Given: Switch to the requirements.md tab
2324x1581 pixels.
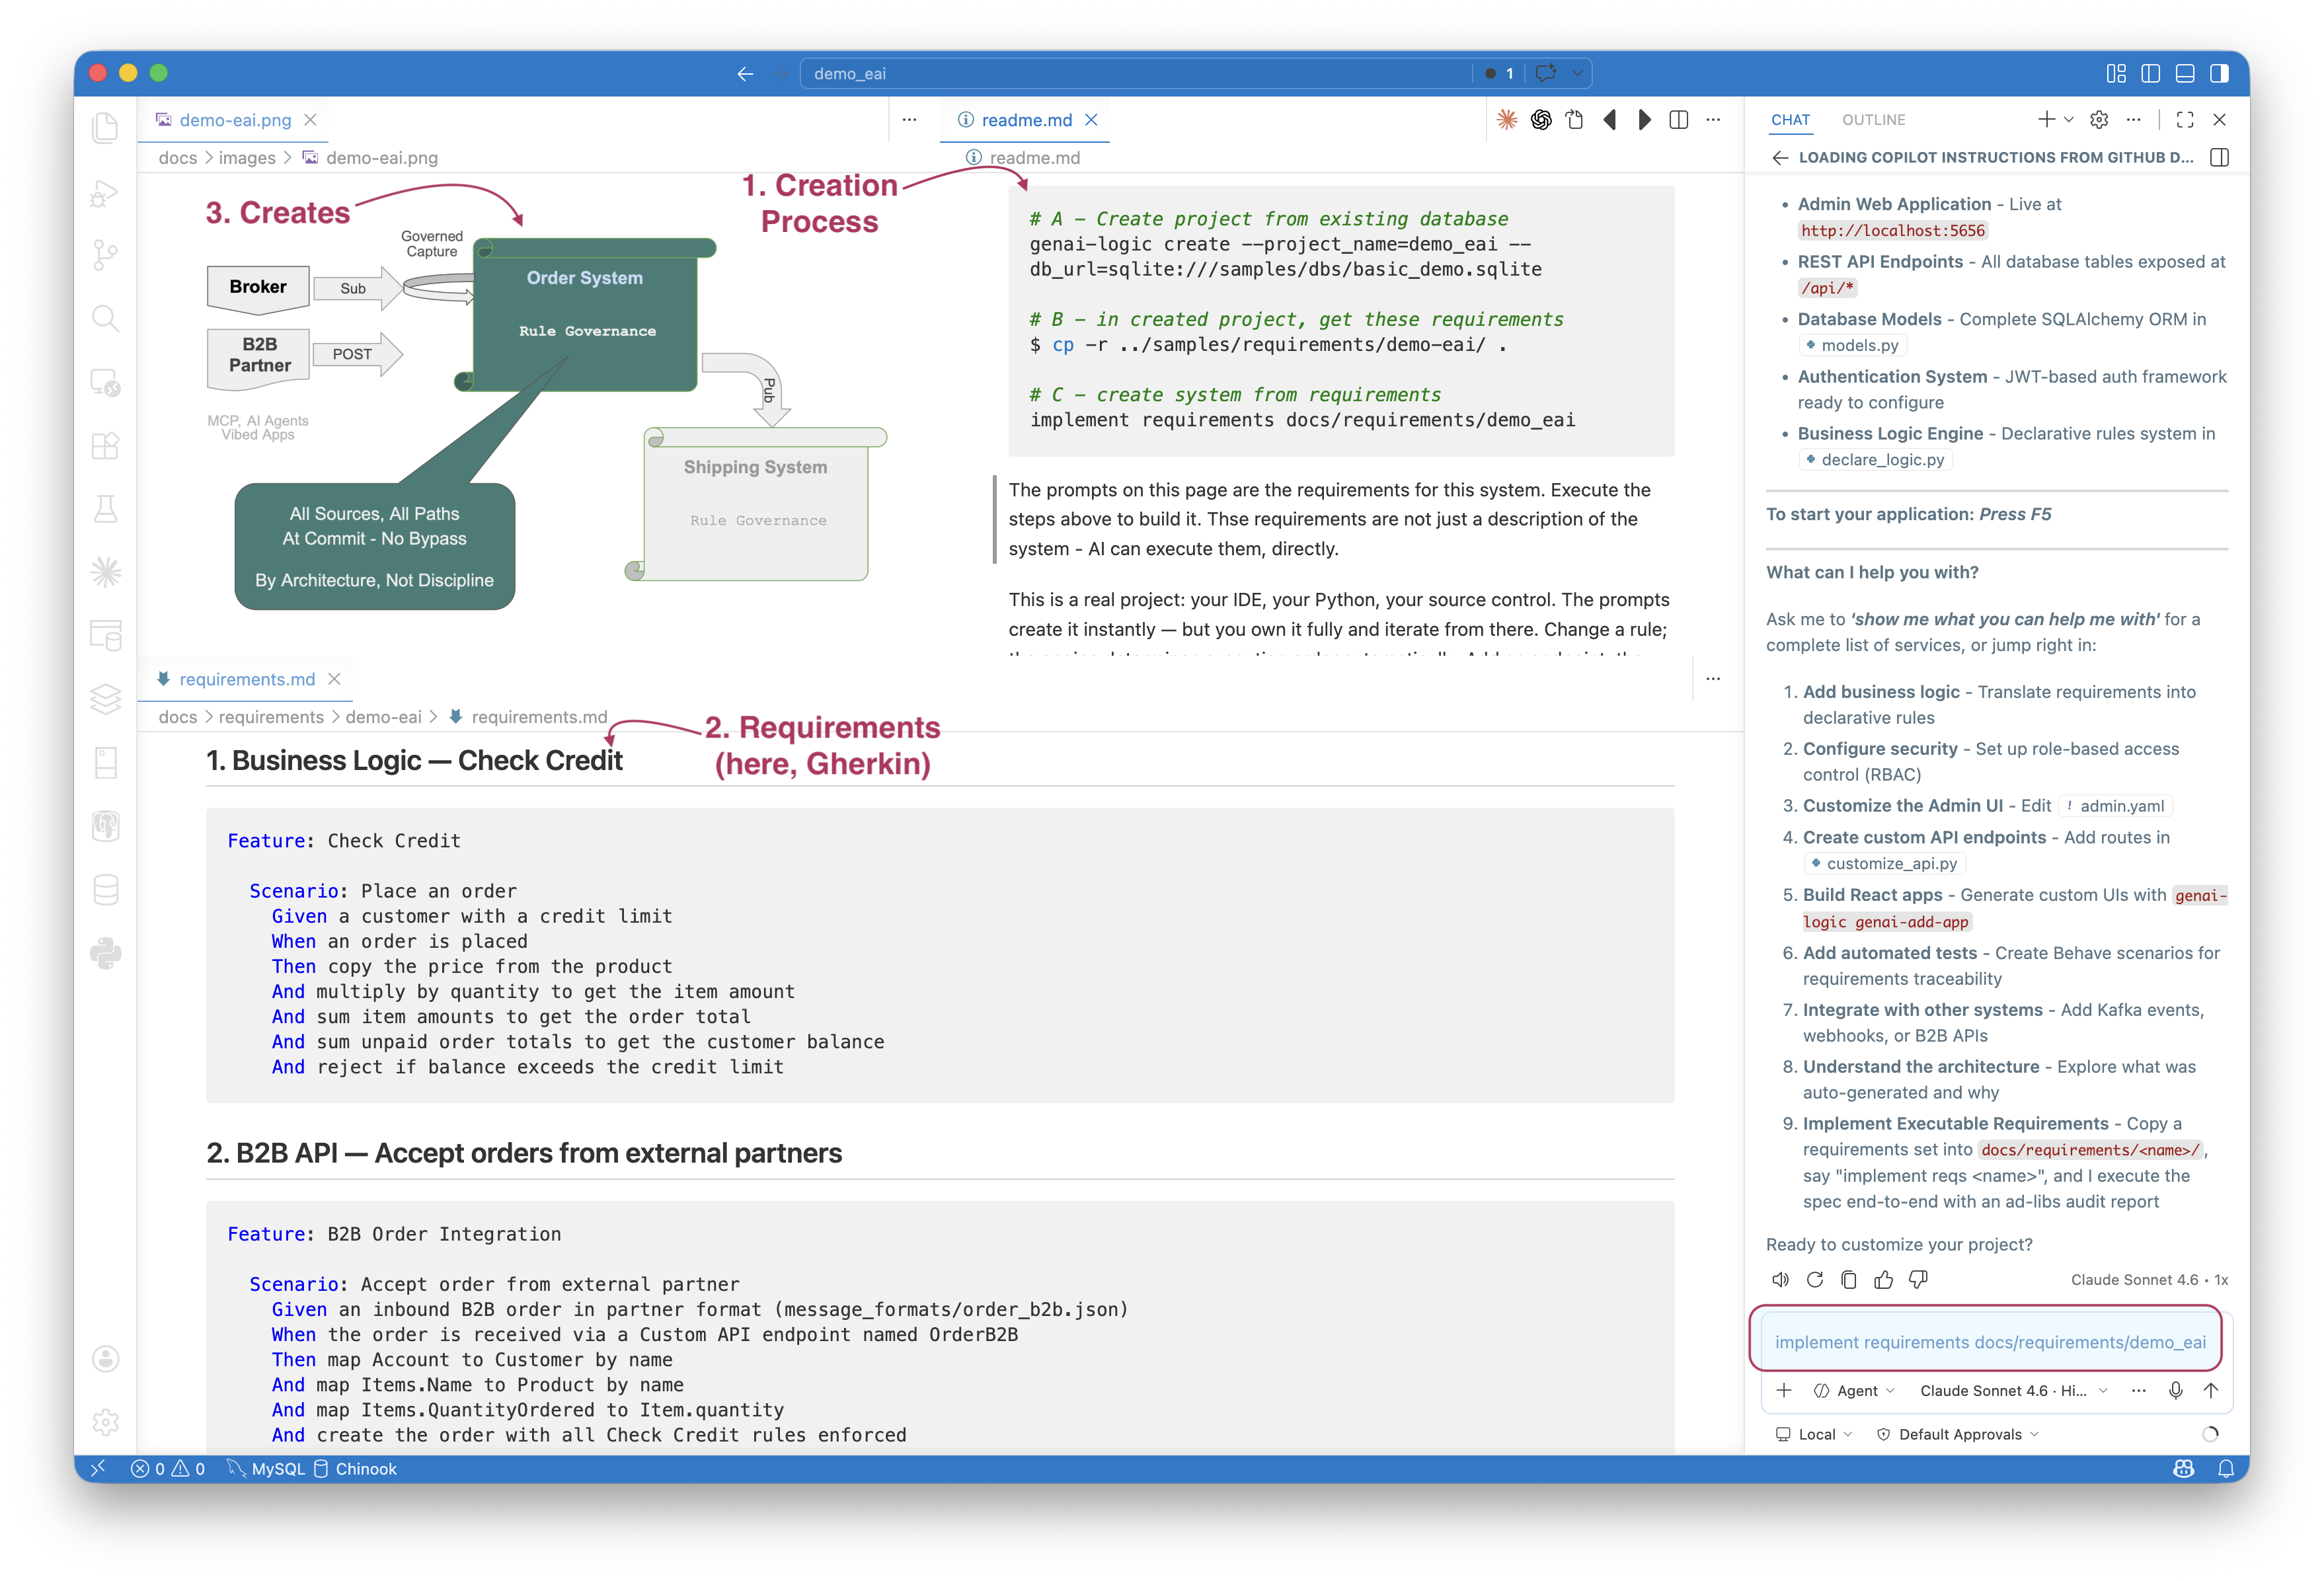Looking at the screenshot, I should (246, 680).
